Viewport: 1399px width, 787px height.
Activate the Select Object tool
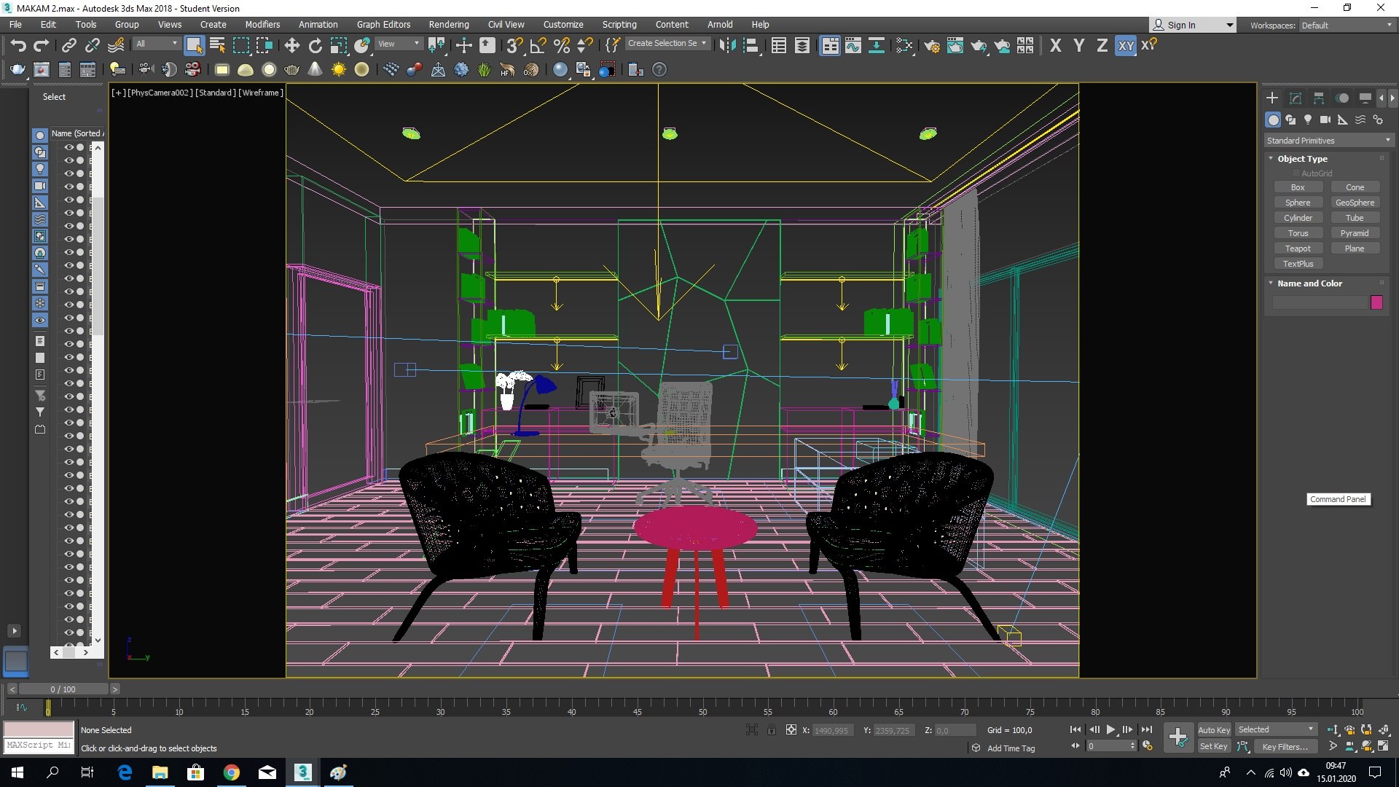coord(194,46)
